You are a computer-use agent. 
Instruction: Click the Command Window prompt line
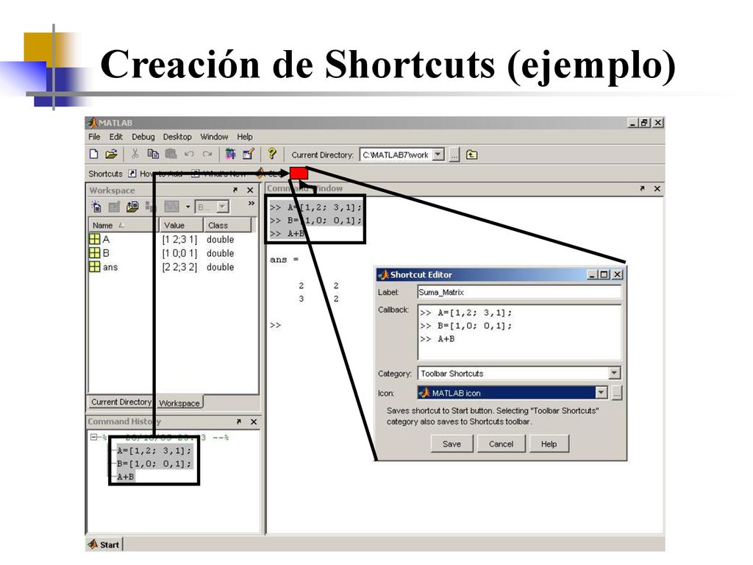pos(275,325)
